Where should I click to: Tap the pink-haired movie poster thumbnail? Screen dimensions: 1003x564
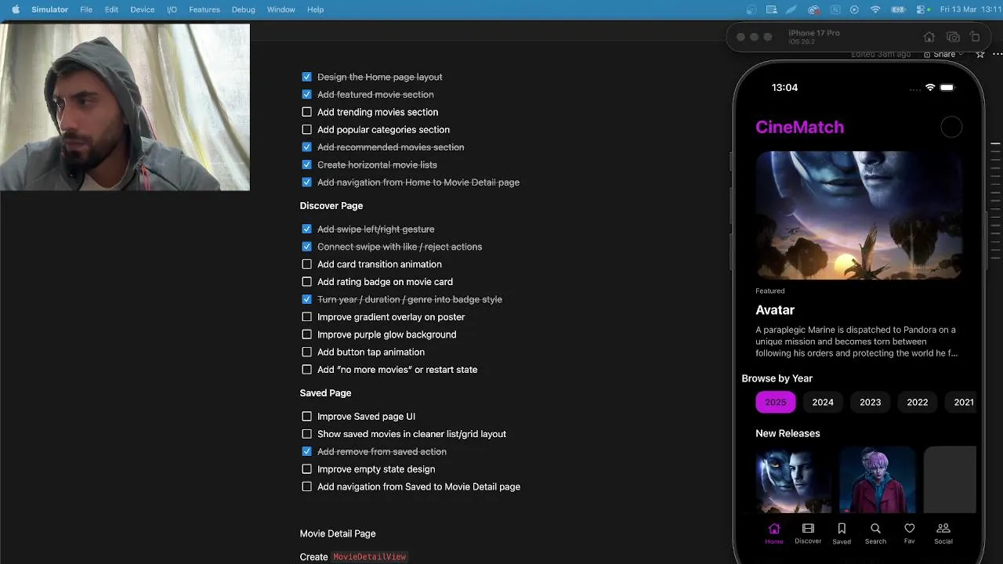pyautogui.click(x=878, y=479)
